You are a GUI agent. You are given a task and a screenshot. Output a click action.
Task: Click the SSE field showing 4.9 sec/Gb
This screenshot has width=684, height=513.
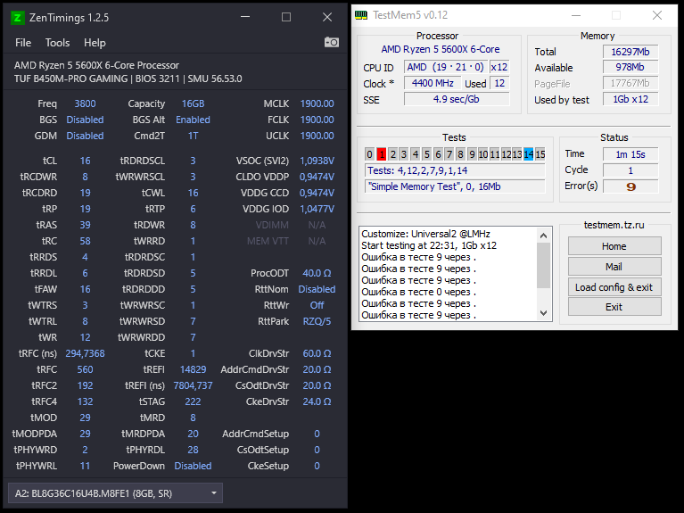(457, 99)
